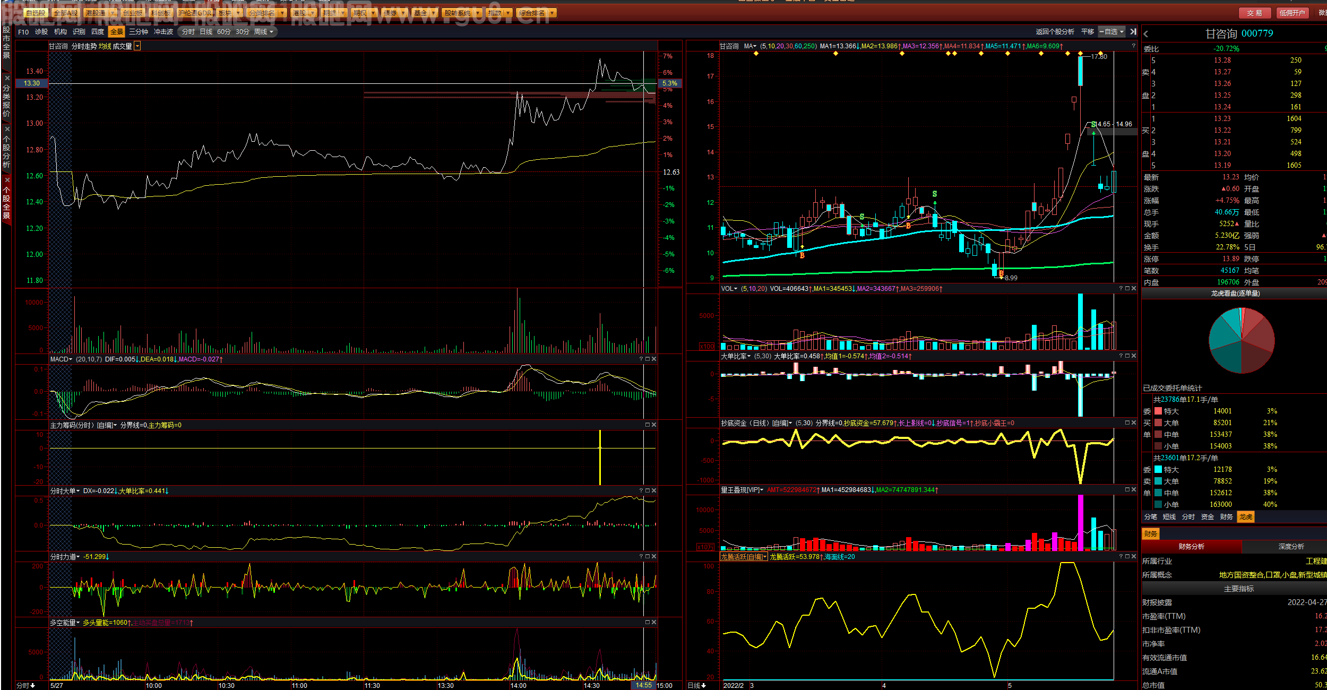Click the 交易 trade button
The image size is (1327, 690).
(x=1254, y=13)
